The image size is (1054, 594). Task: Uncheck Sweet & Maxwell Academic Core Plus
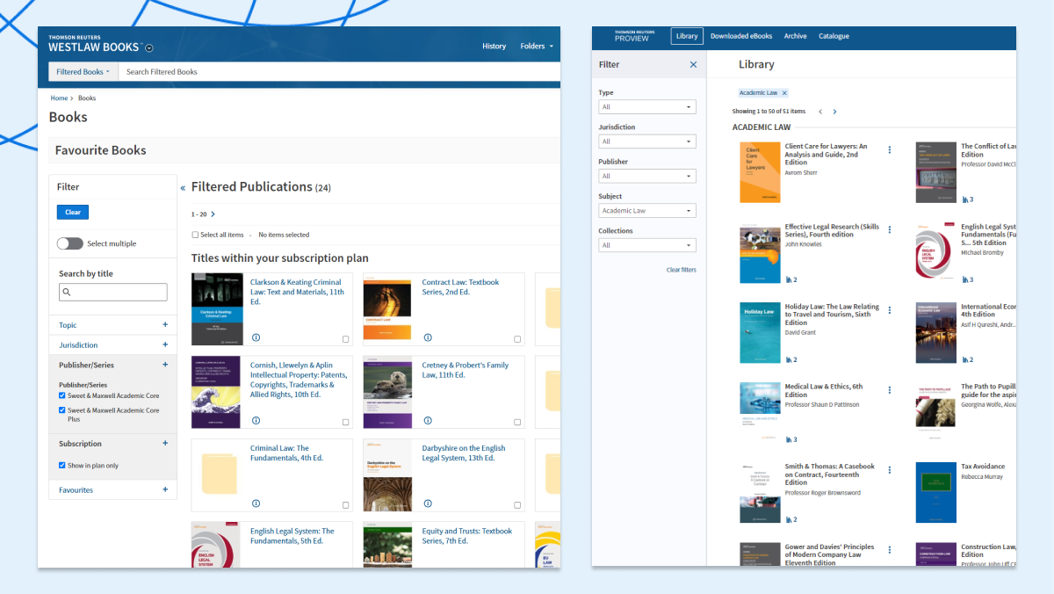pyautogui.click(x=62, y=410)
